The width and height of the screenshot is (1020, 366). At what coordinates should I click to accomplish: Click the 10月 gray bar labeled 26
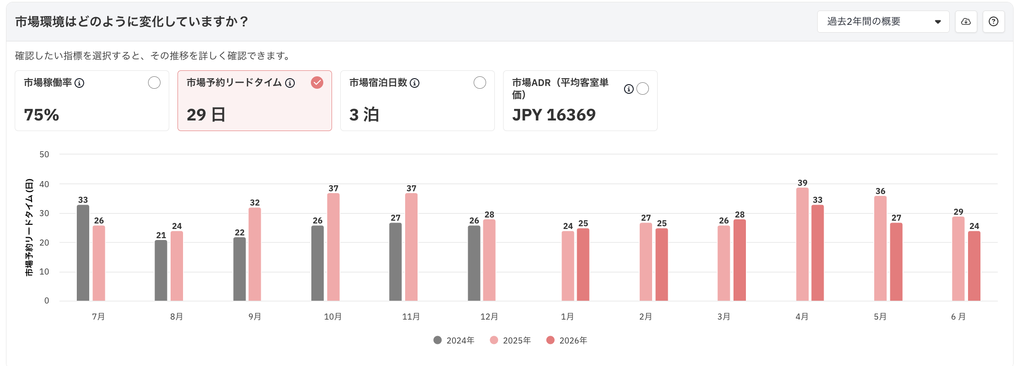click(x=317, y=263)
